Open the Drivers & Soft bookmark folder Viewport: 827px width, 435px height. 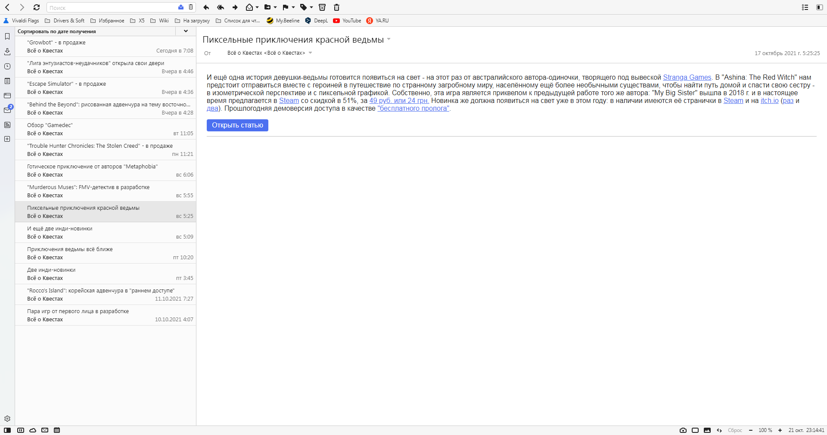tap(65, 21)
